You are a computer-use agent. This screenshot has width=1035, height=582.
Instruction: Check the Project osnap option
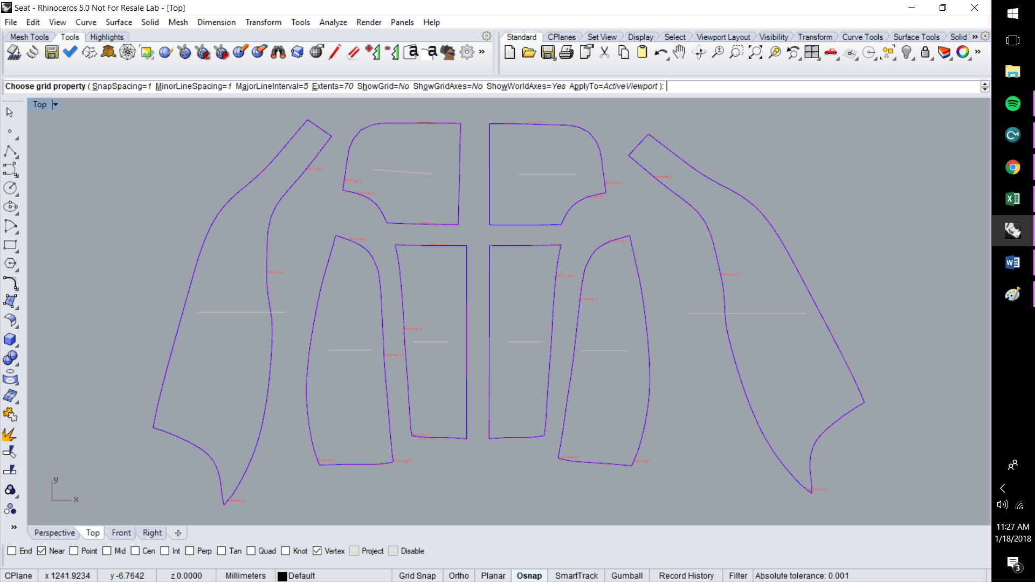(354, 551)
